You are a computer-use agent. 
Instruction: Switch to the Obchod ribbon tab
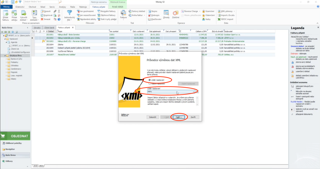tap(32, 7)
